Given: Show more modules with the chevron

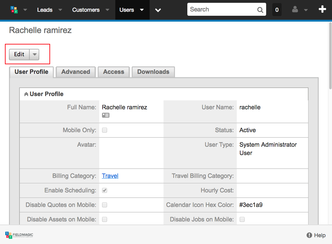Looking at the screenshot, I should [158, 10].
